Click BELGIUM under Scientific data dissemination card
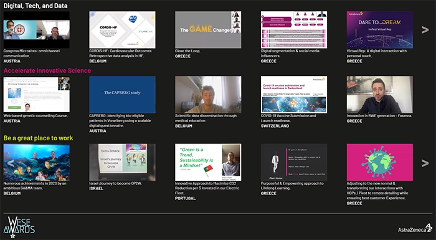The image size is (436, 240). click(184, 126)
